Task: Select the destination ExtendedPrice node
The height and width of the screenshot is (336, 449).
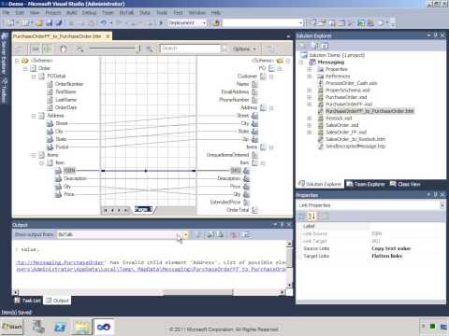Action: click(x=225, y=203)
